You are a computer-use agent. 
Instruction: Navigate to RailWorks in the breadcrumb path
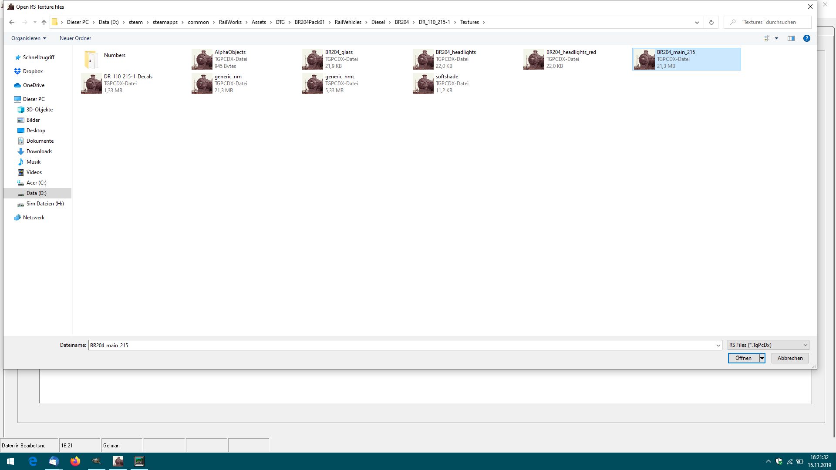(x=230, y=22)
